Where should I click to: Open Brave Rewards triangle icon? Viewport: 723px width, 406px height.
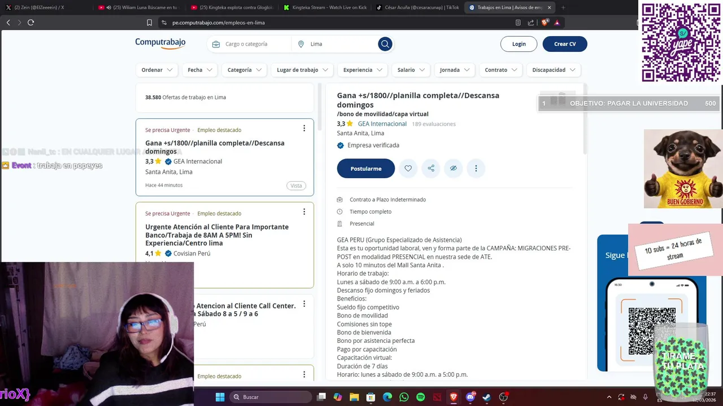[557, 23]
